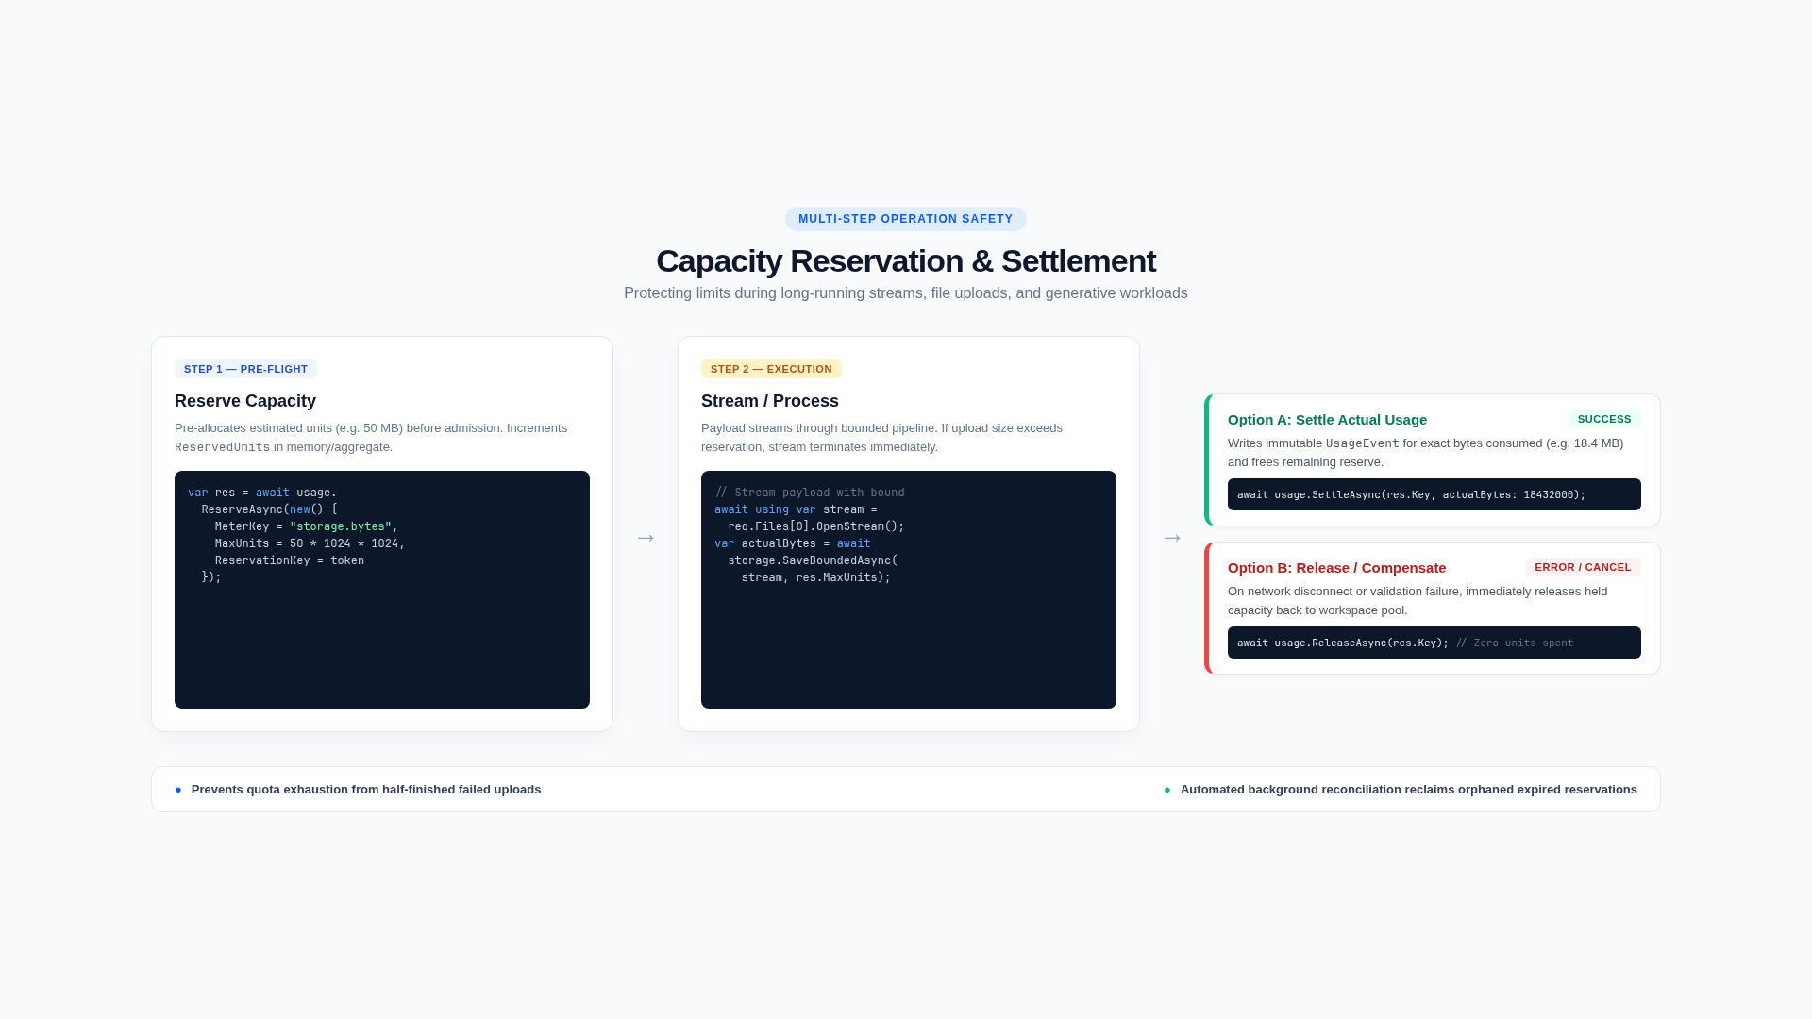
Task: Click the usage.SettleAsync code snippet
Action: click(x=1434, y=494)
